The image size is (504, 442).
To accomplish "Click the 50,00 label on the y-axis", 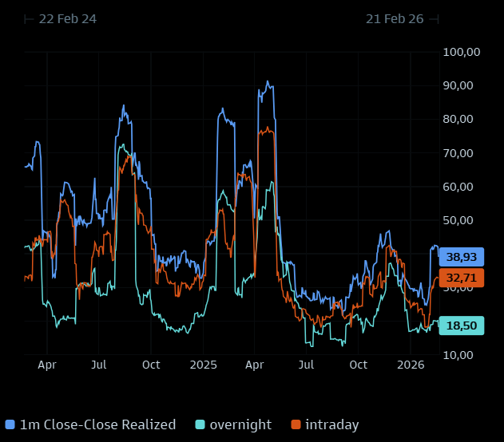I will pos(461,220).
